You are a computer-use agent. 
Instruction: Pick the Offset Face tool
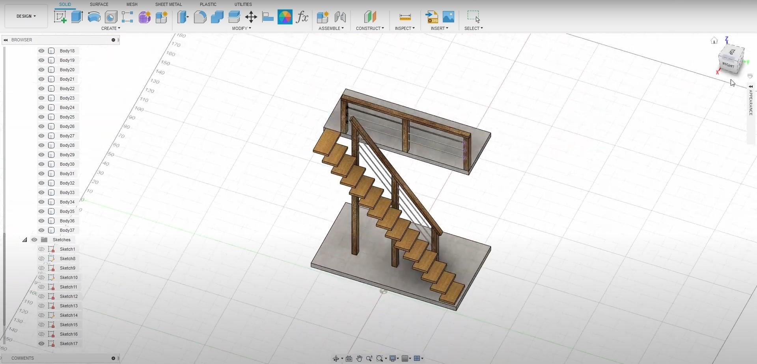(234, 17)
